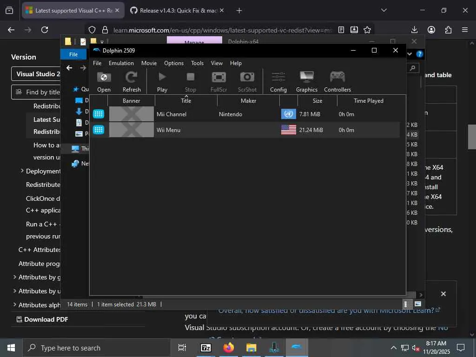Select the Mii Channel row title
The image size is (476, 357).
pyautogui.click(x=172, y=114)
